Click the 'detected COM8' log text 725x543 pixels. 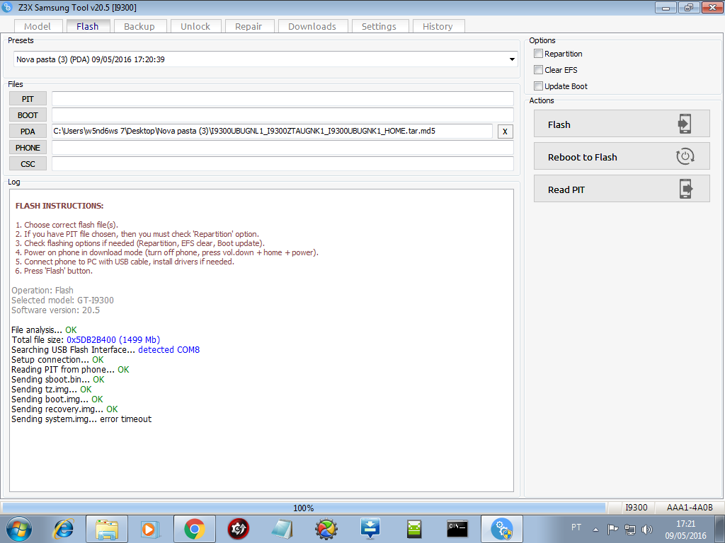169,350
